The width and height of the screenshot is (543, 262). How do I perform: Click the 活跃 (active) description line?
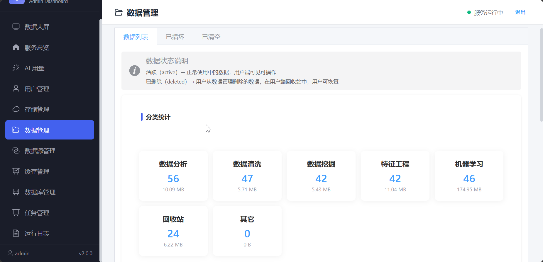211,72
